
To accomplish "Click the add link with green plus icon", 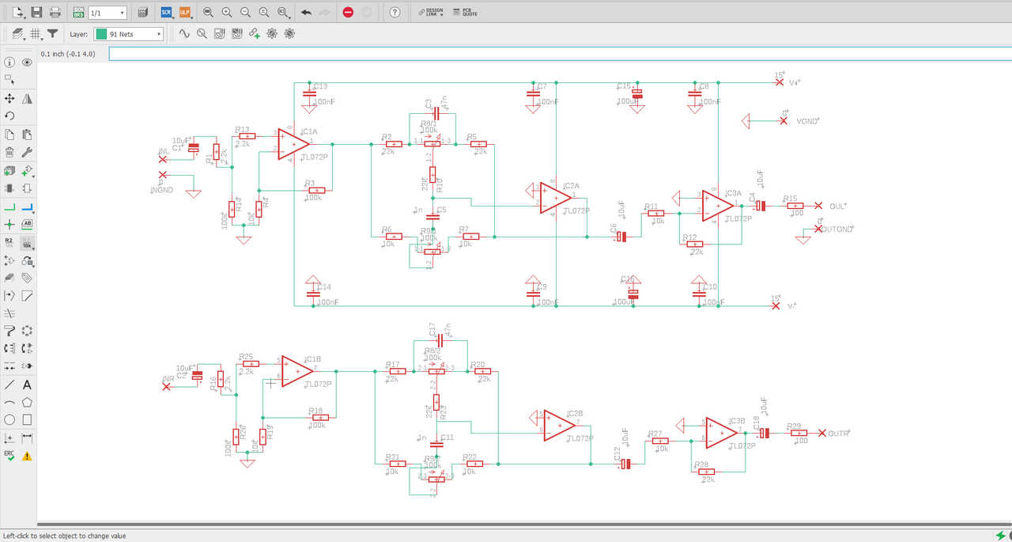I will (255, 34).
